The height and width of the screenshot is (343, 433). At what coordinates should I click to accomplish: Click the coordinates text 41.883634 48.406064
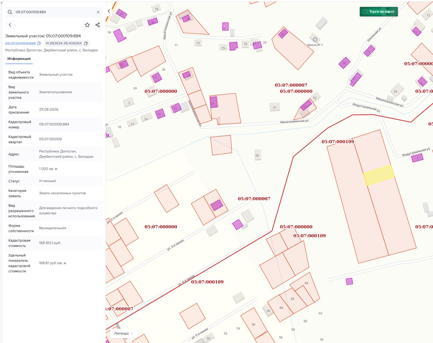pyautogui.click(x=64, y=43)
